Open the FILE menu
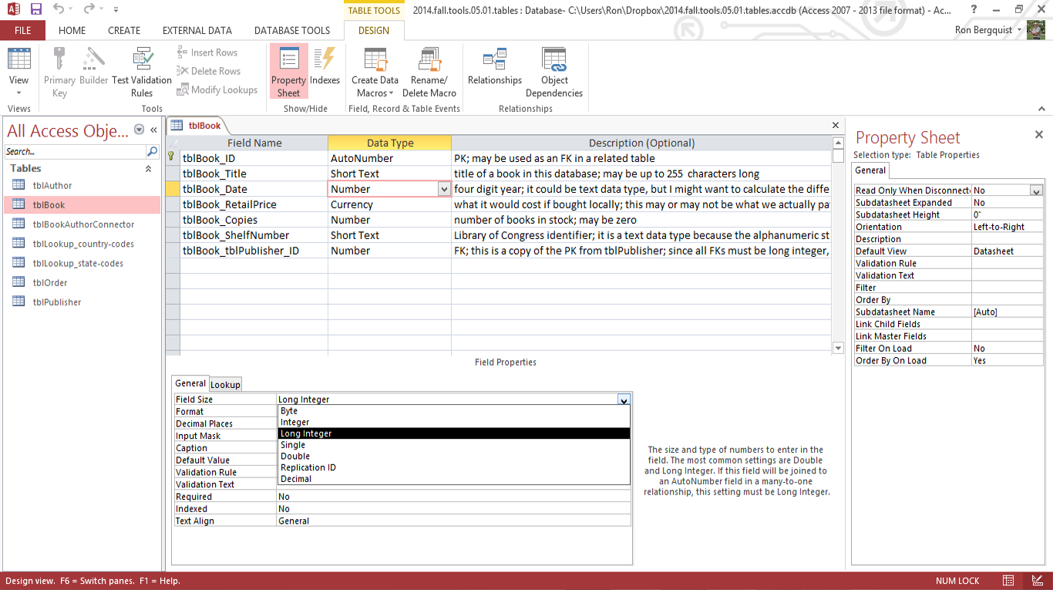Image resolution: width=1053 pixels, height=590 pixels. [x=22, y=30]
